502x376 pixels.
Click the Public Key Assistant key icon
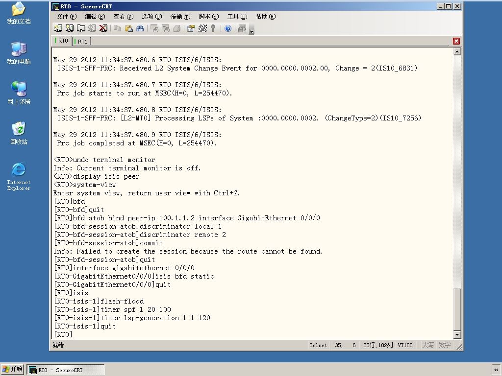pos(213,28)
